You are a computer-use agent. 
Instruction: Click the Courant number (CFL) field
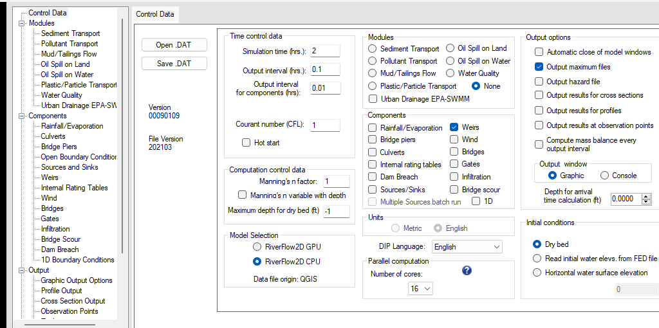(325, 125)
